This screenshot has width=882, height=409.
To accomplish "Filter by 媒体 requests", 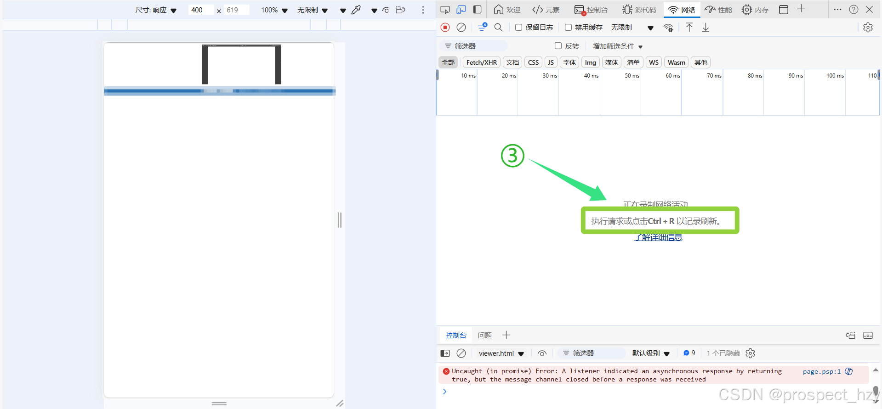I will pos(611,62).
